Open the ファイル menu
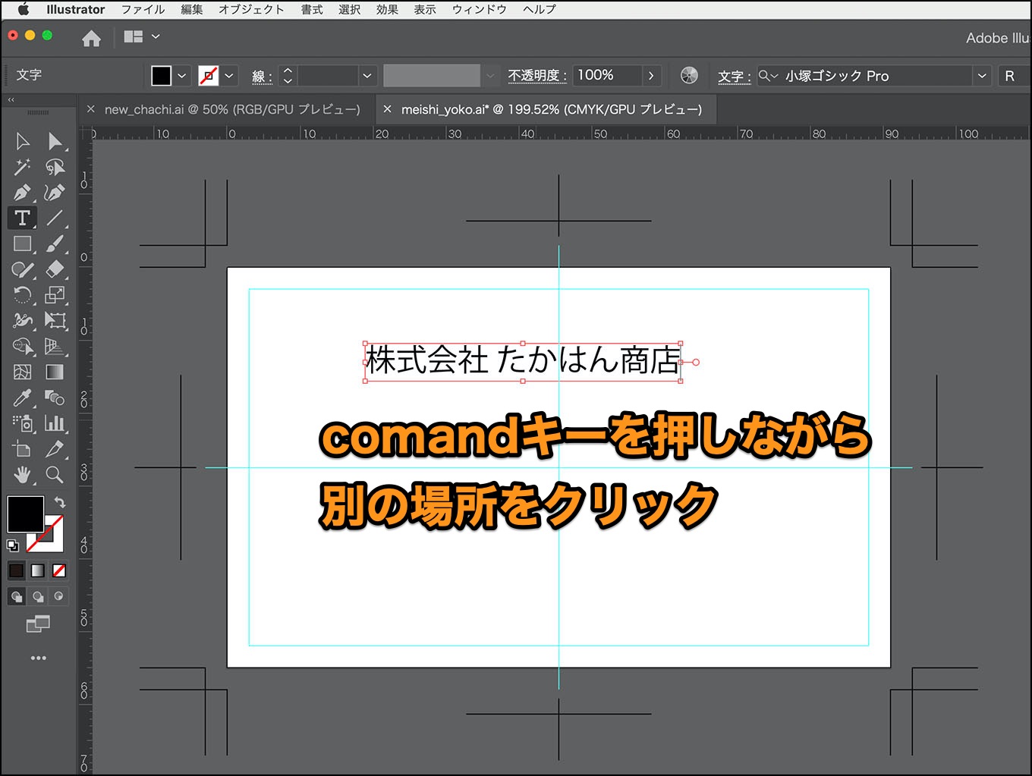The image size is (1032, 776). [143, 10]
